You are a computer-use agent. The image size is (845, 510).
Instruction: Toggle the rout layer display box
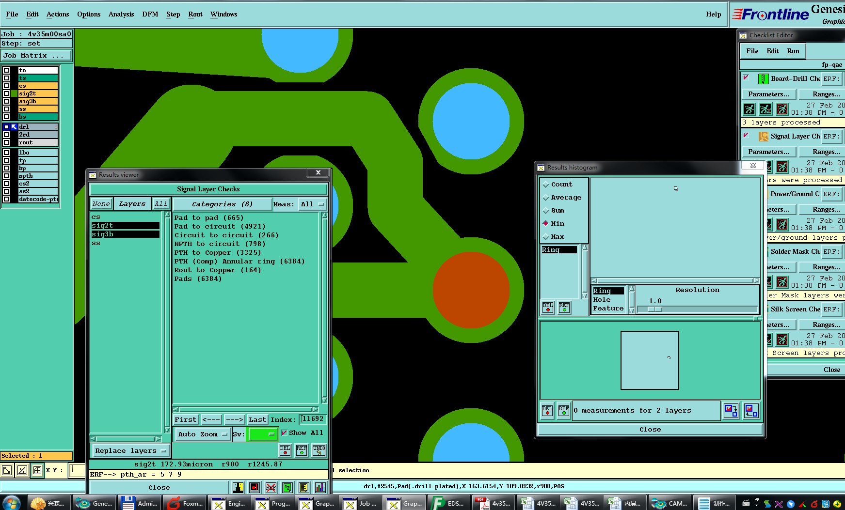point(6,142)
